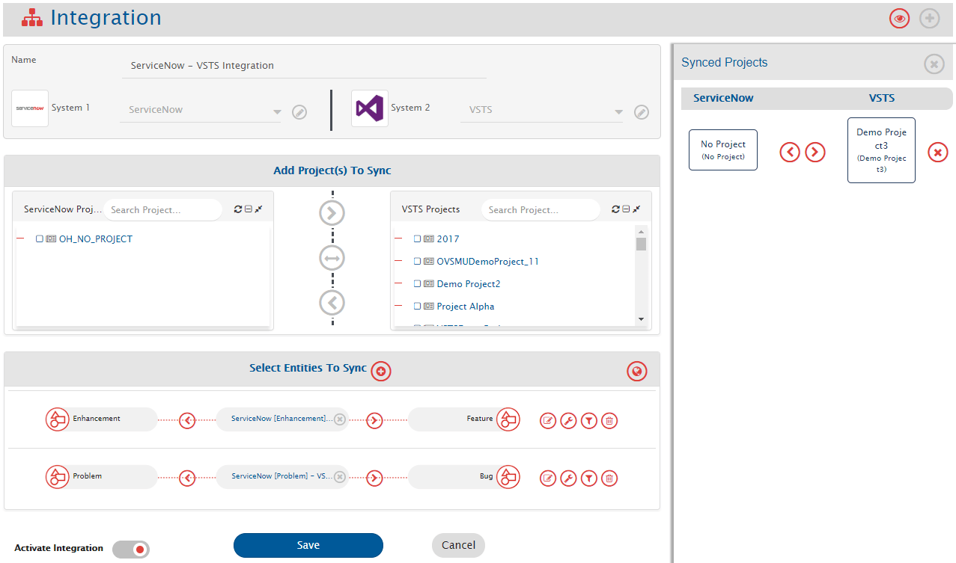This screenshot has width=956, height=563.
Task: Click the globe icon in Select Entities header
Action: point(636,371)
